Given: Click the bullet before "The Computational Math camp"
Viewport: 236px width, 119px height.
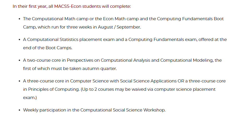Looking at the screenshot, I should (19, 19).
